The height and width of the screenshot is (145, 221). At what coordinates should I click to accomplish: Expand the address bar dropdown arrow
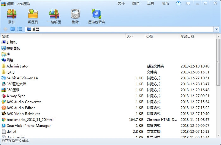tap(216, 29)
